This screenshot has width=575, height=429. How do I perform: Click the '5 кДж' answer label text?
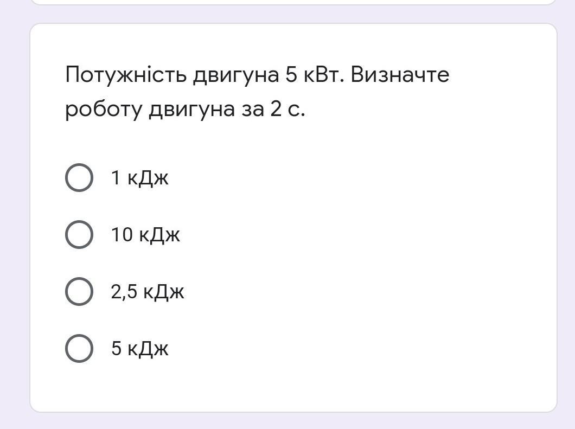pos(139,349)
